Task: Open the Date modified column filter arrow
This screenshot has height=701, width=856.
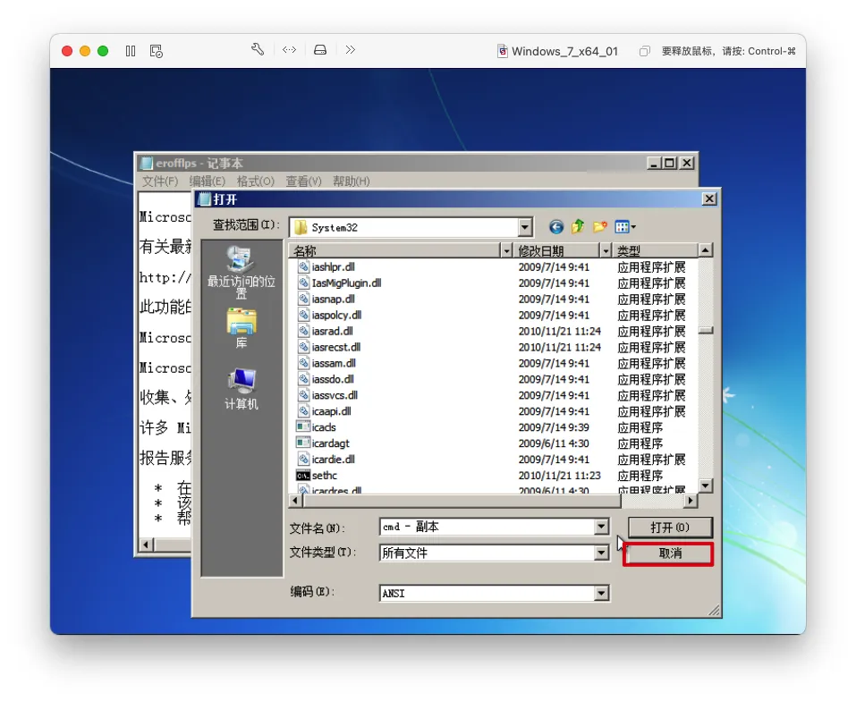Action: click(x=606, y=251)
